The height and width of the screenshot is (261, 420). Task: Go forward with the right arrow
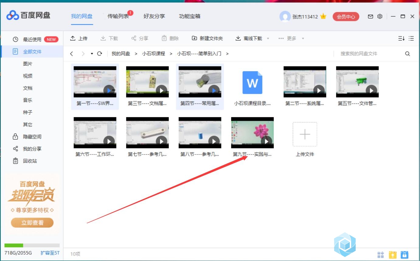(83, 54)
